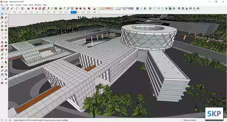227x122 pixels.
Task: Open the File menu
Action: tap(2, 5)
